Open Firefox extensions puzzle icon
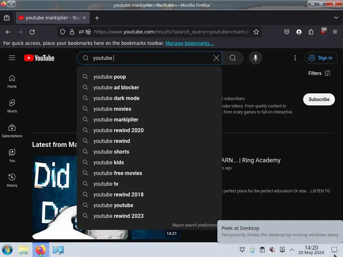 point(311,32)
